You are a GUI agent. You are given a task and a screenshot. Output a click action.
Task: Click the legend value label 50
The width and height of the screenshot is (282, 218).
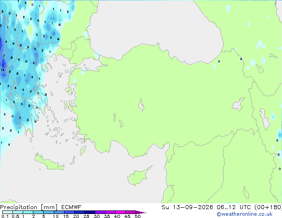[x=138, y=216]
